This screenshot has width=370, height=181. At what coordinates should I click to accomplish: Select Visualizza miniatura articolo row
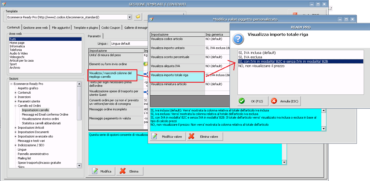190,86
